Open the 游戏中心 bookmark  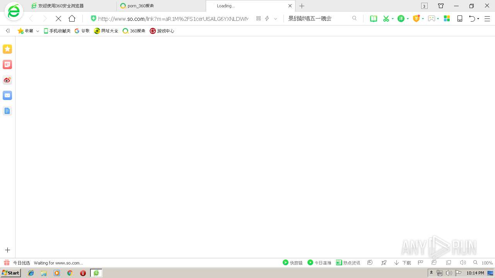(162, 31)
